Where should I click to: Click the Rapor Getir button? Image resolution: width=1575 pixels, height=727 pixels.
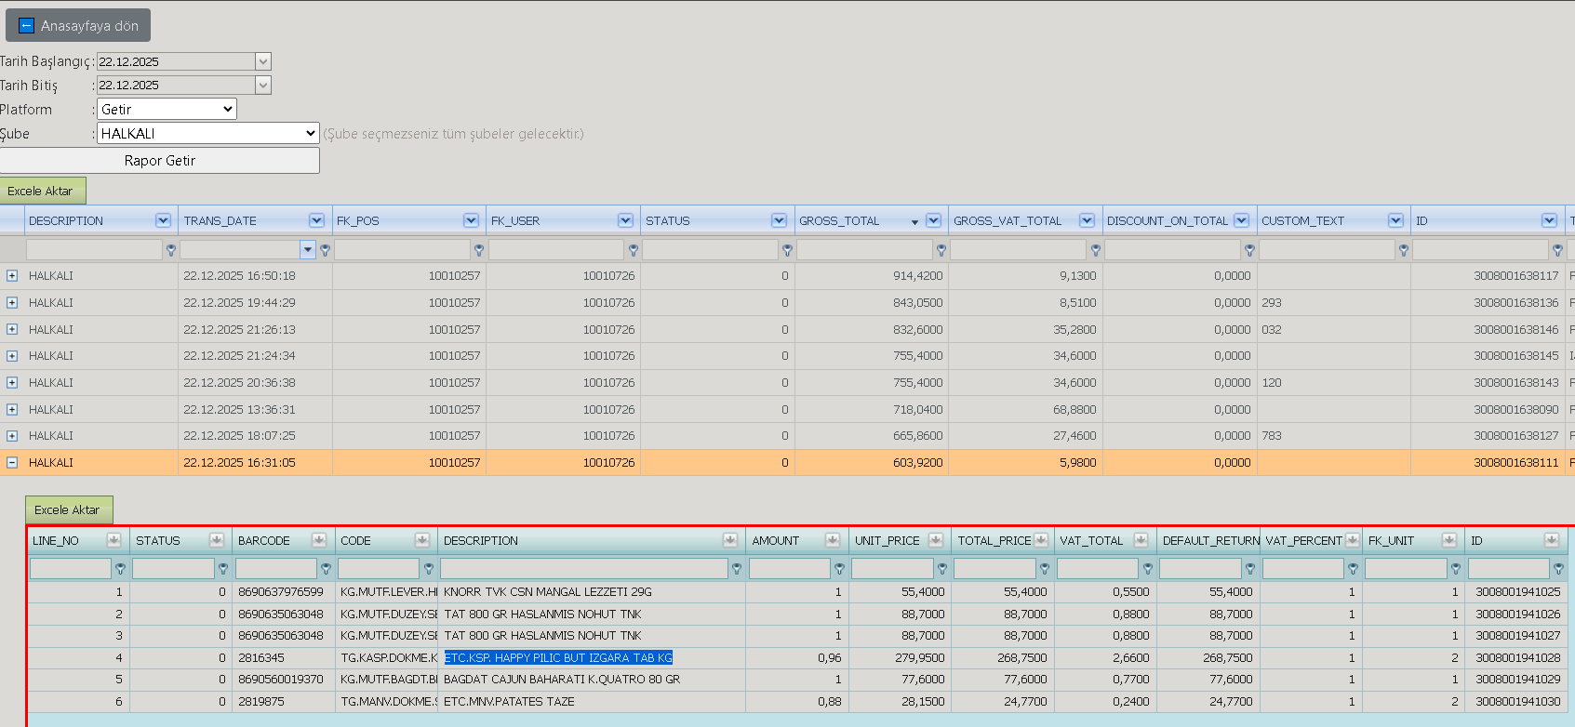point(160,161)
